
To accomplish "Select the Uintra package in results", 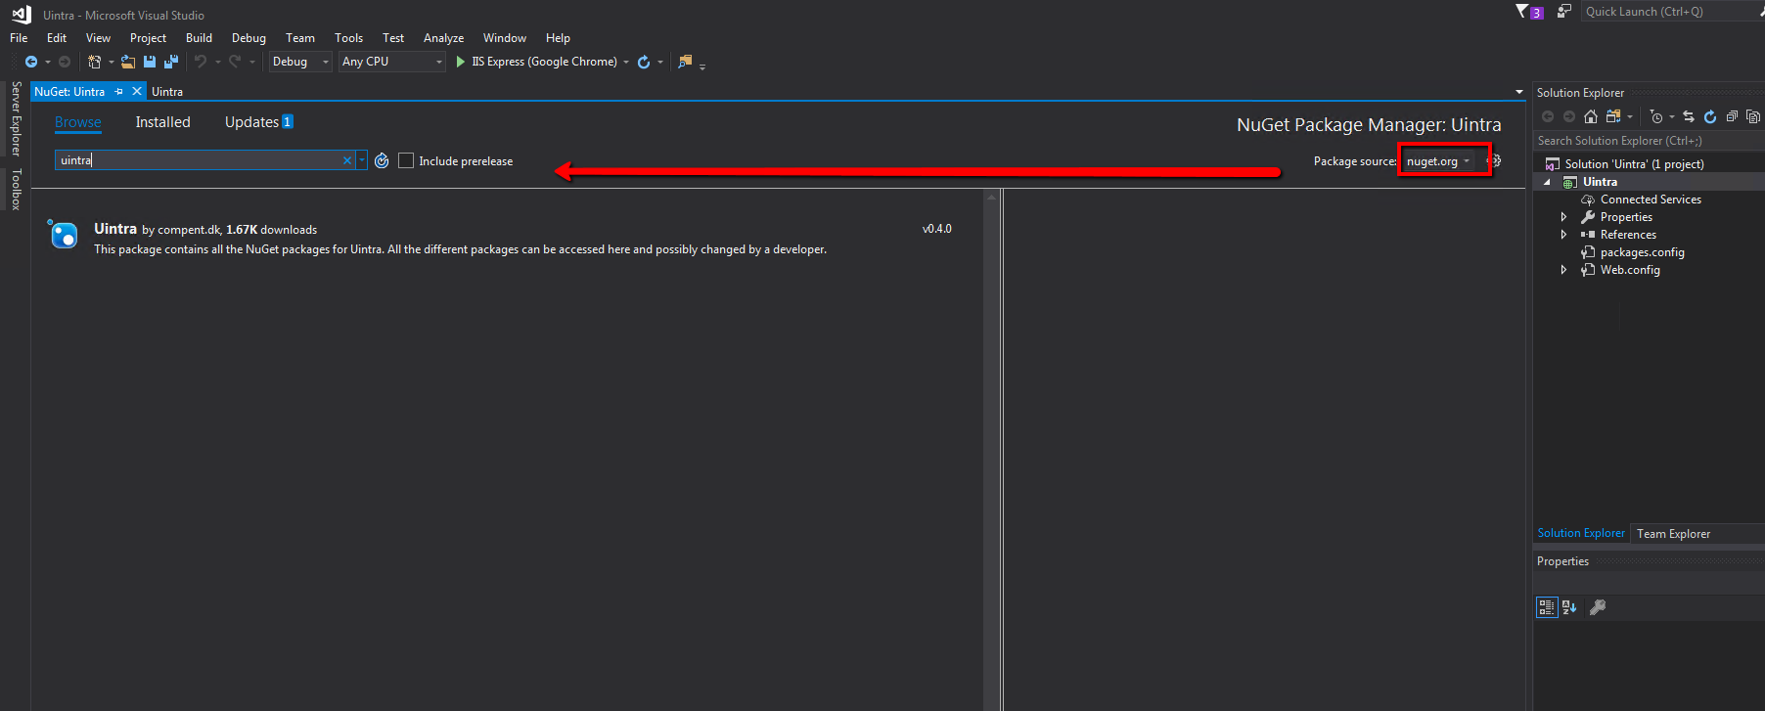I will [506, 238].
